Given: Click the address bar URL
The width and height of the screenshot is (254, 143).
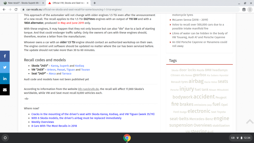Looking at the screenshot, I should [74, 10].
